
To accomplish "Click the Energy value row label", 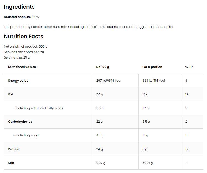I will coord(18,81).
